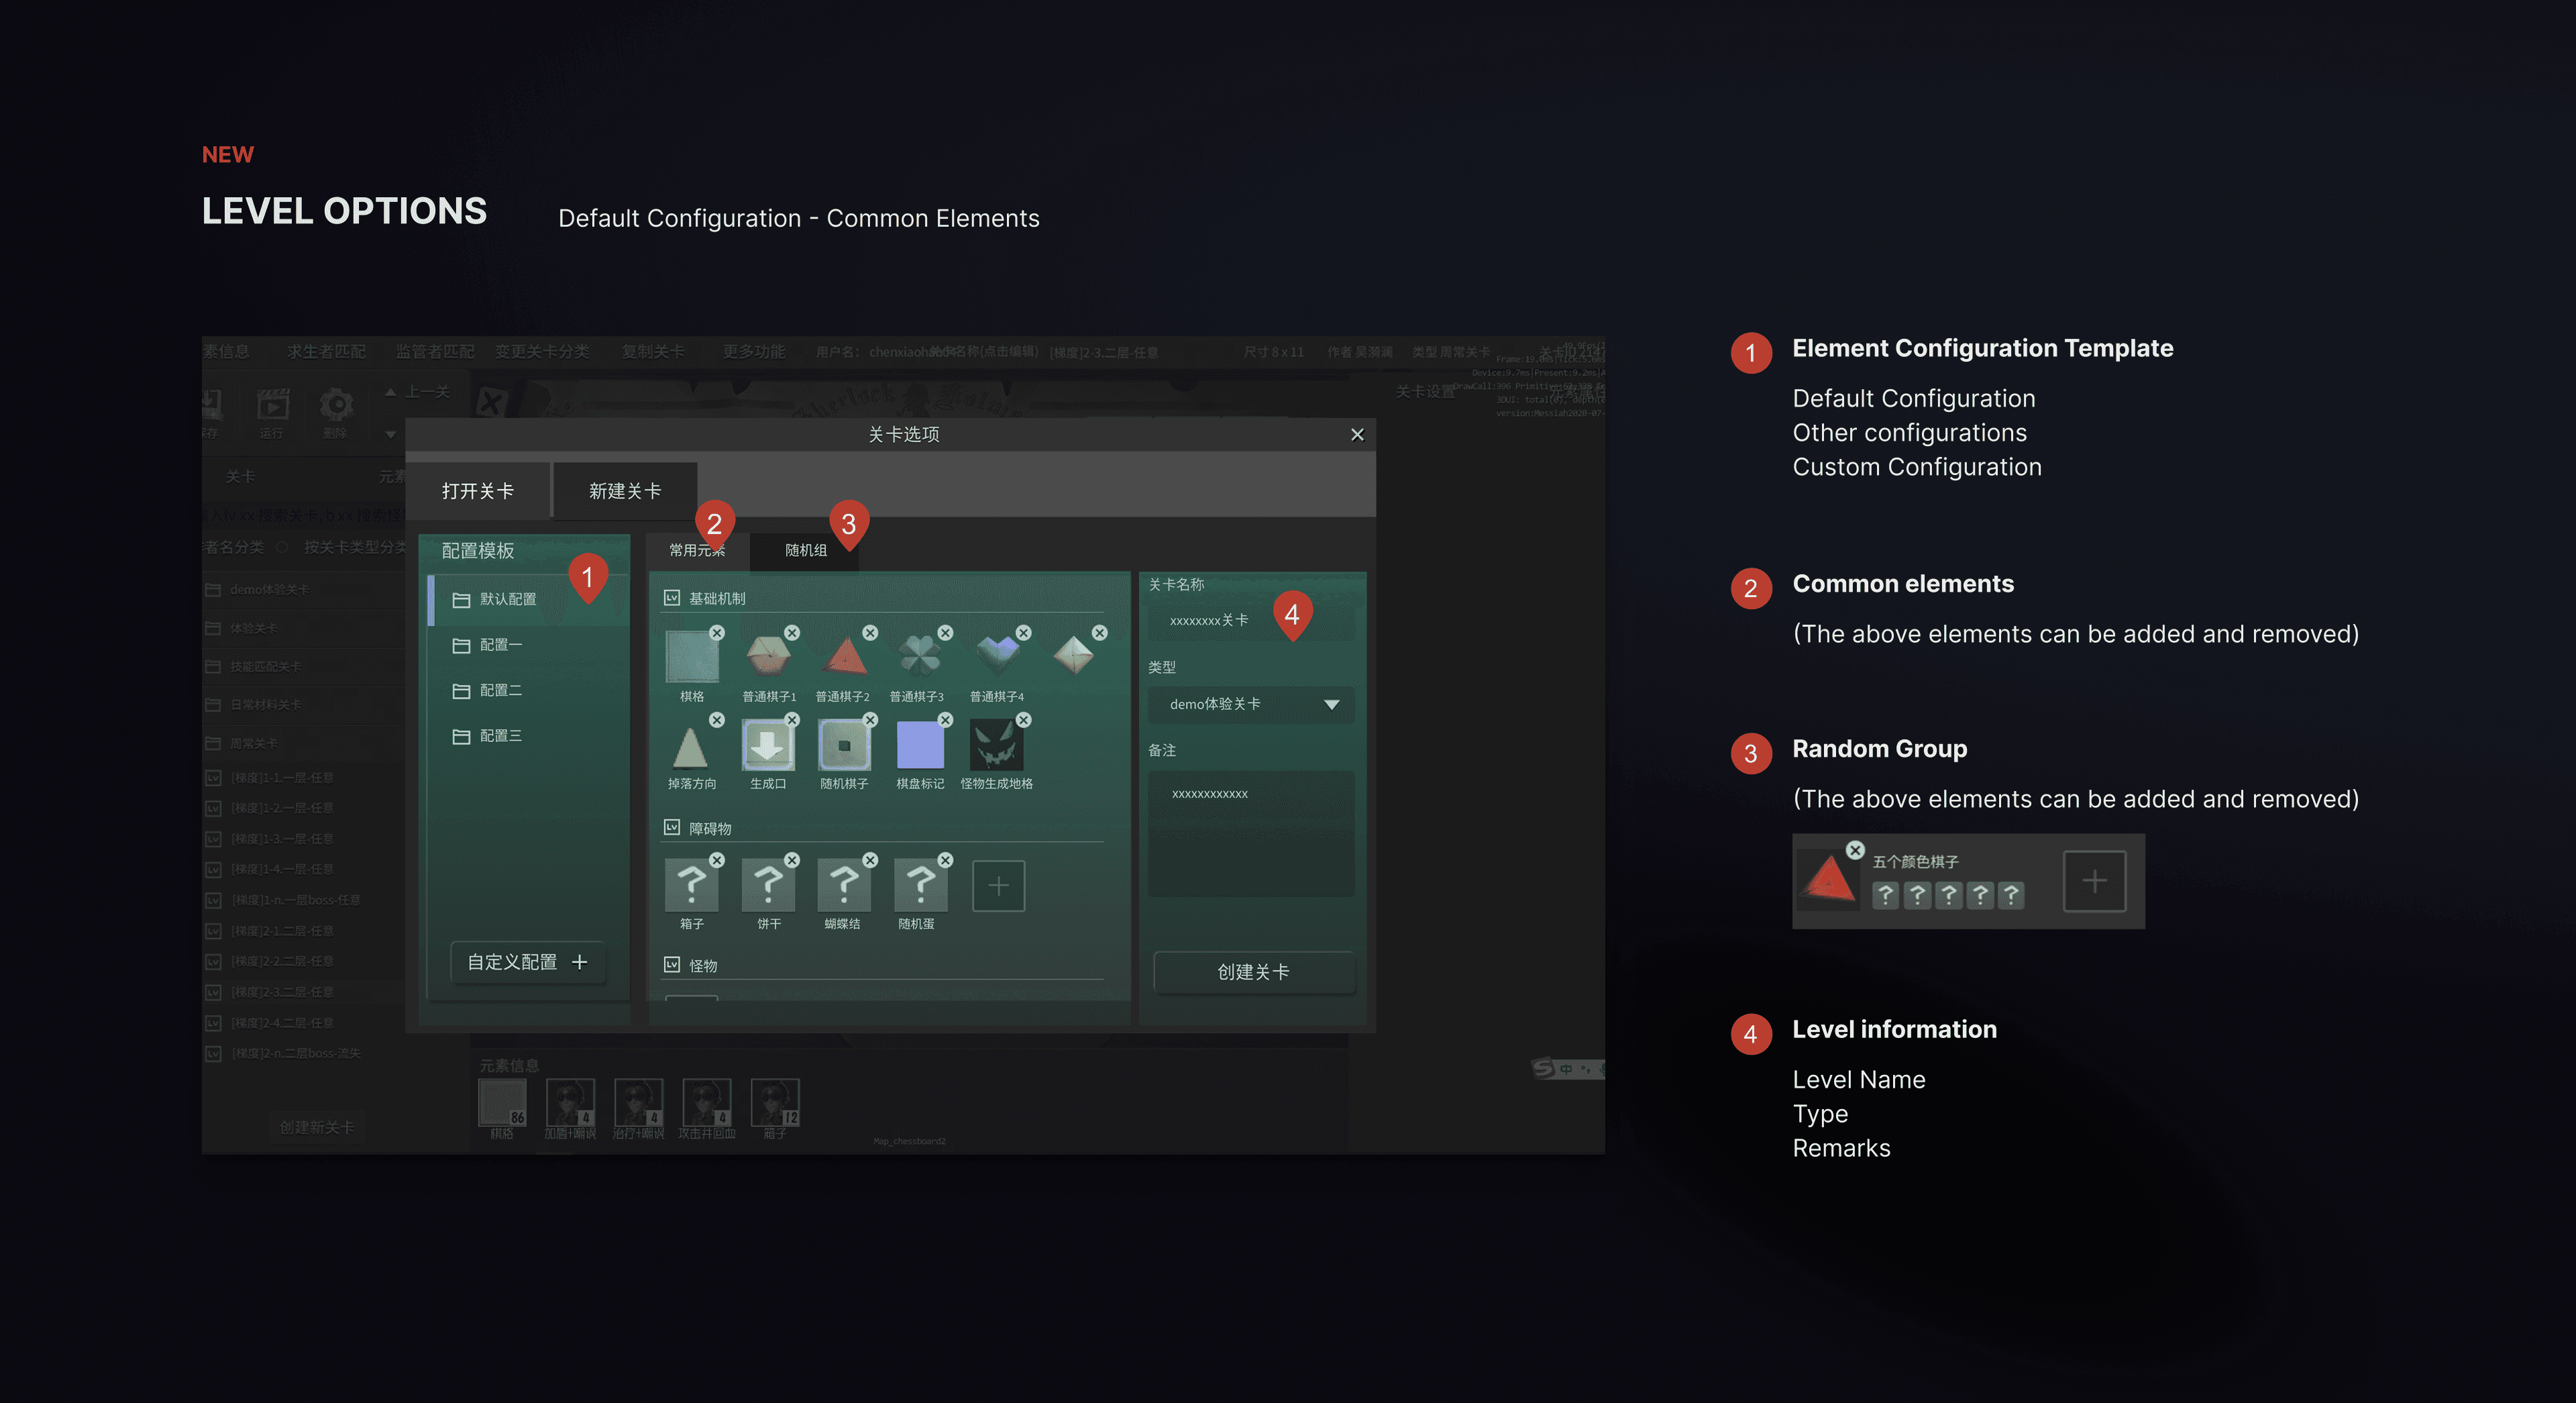The width and height of the screenshot is (2576, 1403).
Task: Switch to the 打开关卡 tab
Action: (x=478, y=491)
